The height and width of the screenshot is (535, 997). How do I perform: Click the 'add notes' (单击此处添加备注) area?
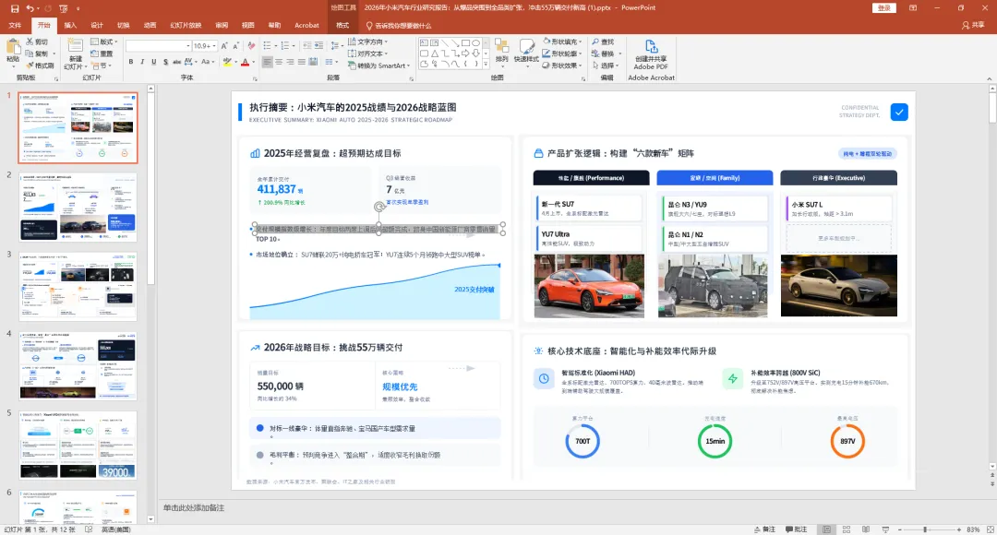coord(194,507)
